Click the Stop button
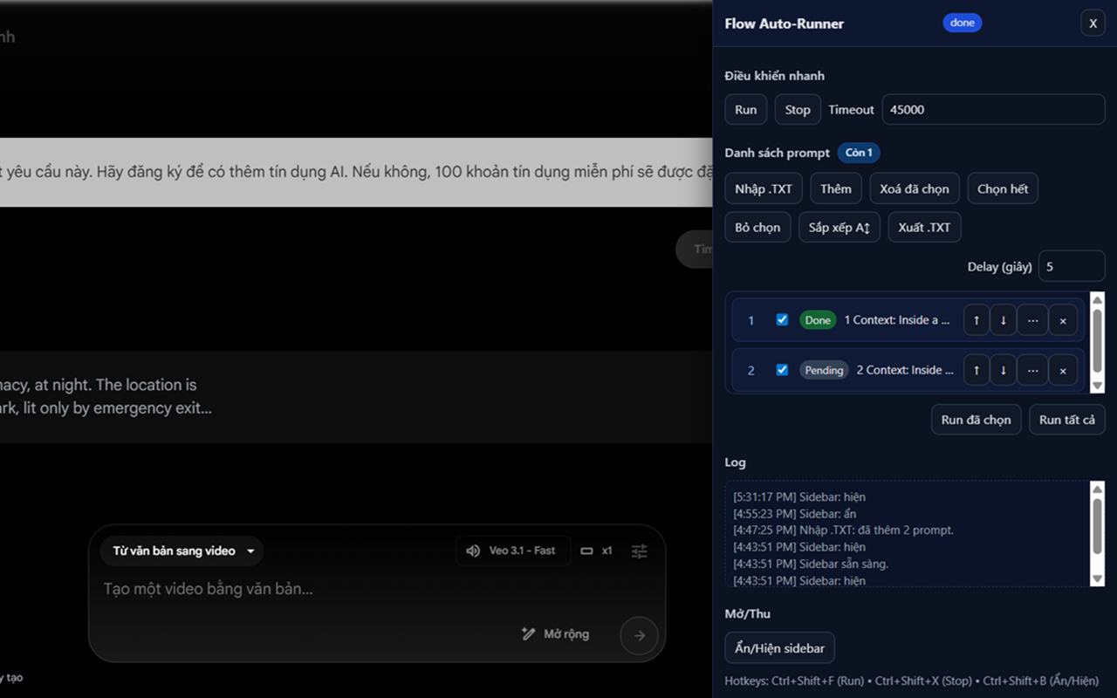This screenshot has height=698, width=1117. [x=798, y=109]
